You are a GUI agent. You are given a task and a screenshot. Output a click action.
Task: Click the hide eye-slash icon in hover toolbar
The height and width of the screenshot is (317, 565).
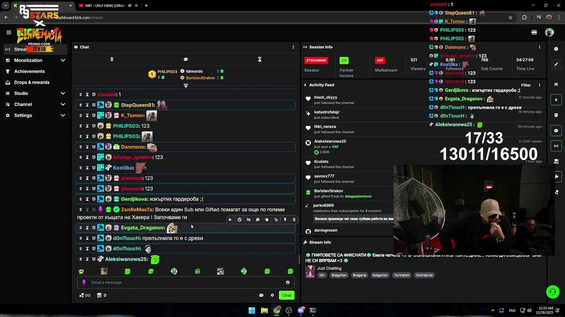[x=249, y=220]
